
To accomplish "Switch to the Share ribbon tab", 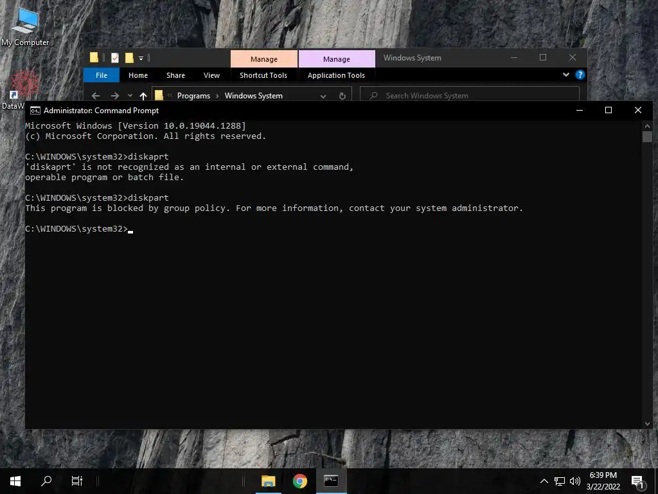I will pos(175,75).
